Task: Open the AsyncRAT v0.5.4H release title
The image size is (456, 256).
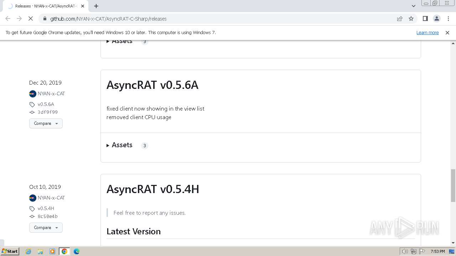Action: [153, 189]
